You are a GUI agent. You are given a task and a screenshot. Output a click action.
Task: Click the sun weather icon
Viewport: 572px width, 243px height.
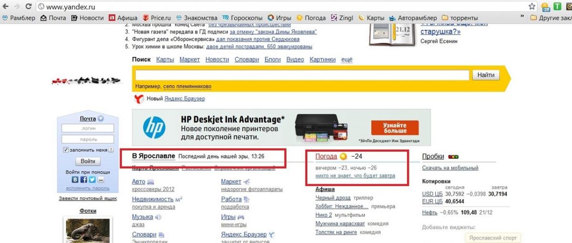click(x=344, y=156)
